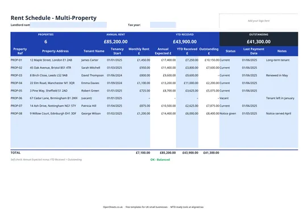Click address 14 Ash Drive, Nottingham

pos(53,106)
